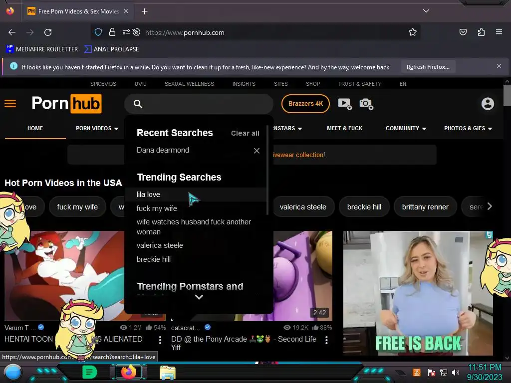The height and width of the screenshot is (383, 511).
Task: Click the forward navigation arrow
Action: [x=30, y=32]
